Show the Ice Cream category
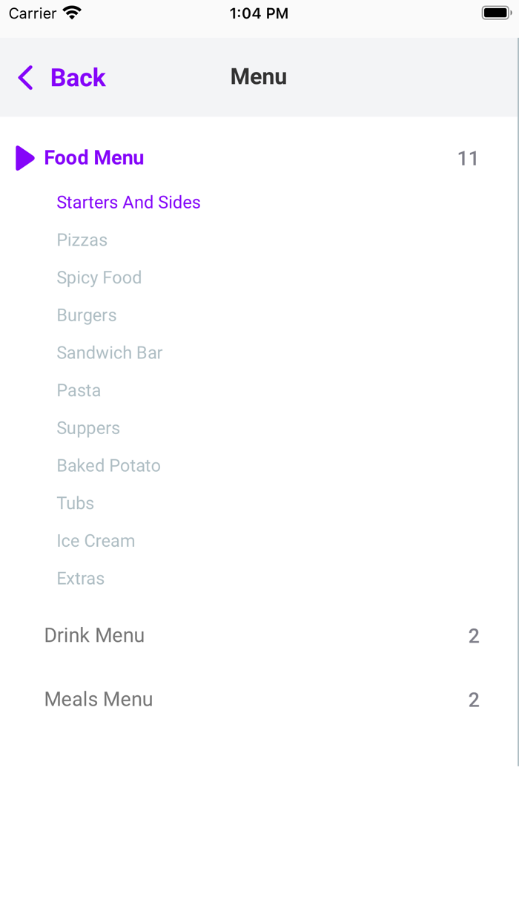Viewport: 519px width, 923px height. click(96, 541)
